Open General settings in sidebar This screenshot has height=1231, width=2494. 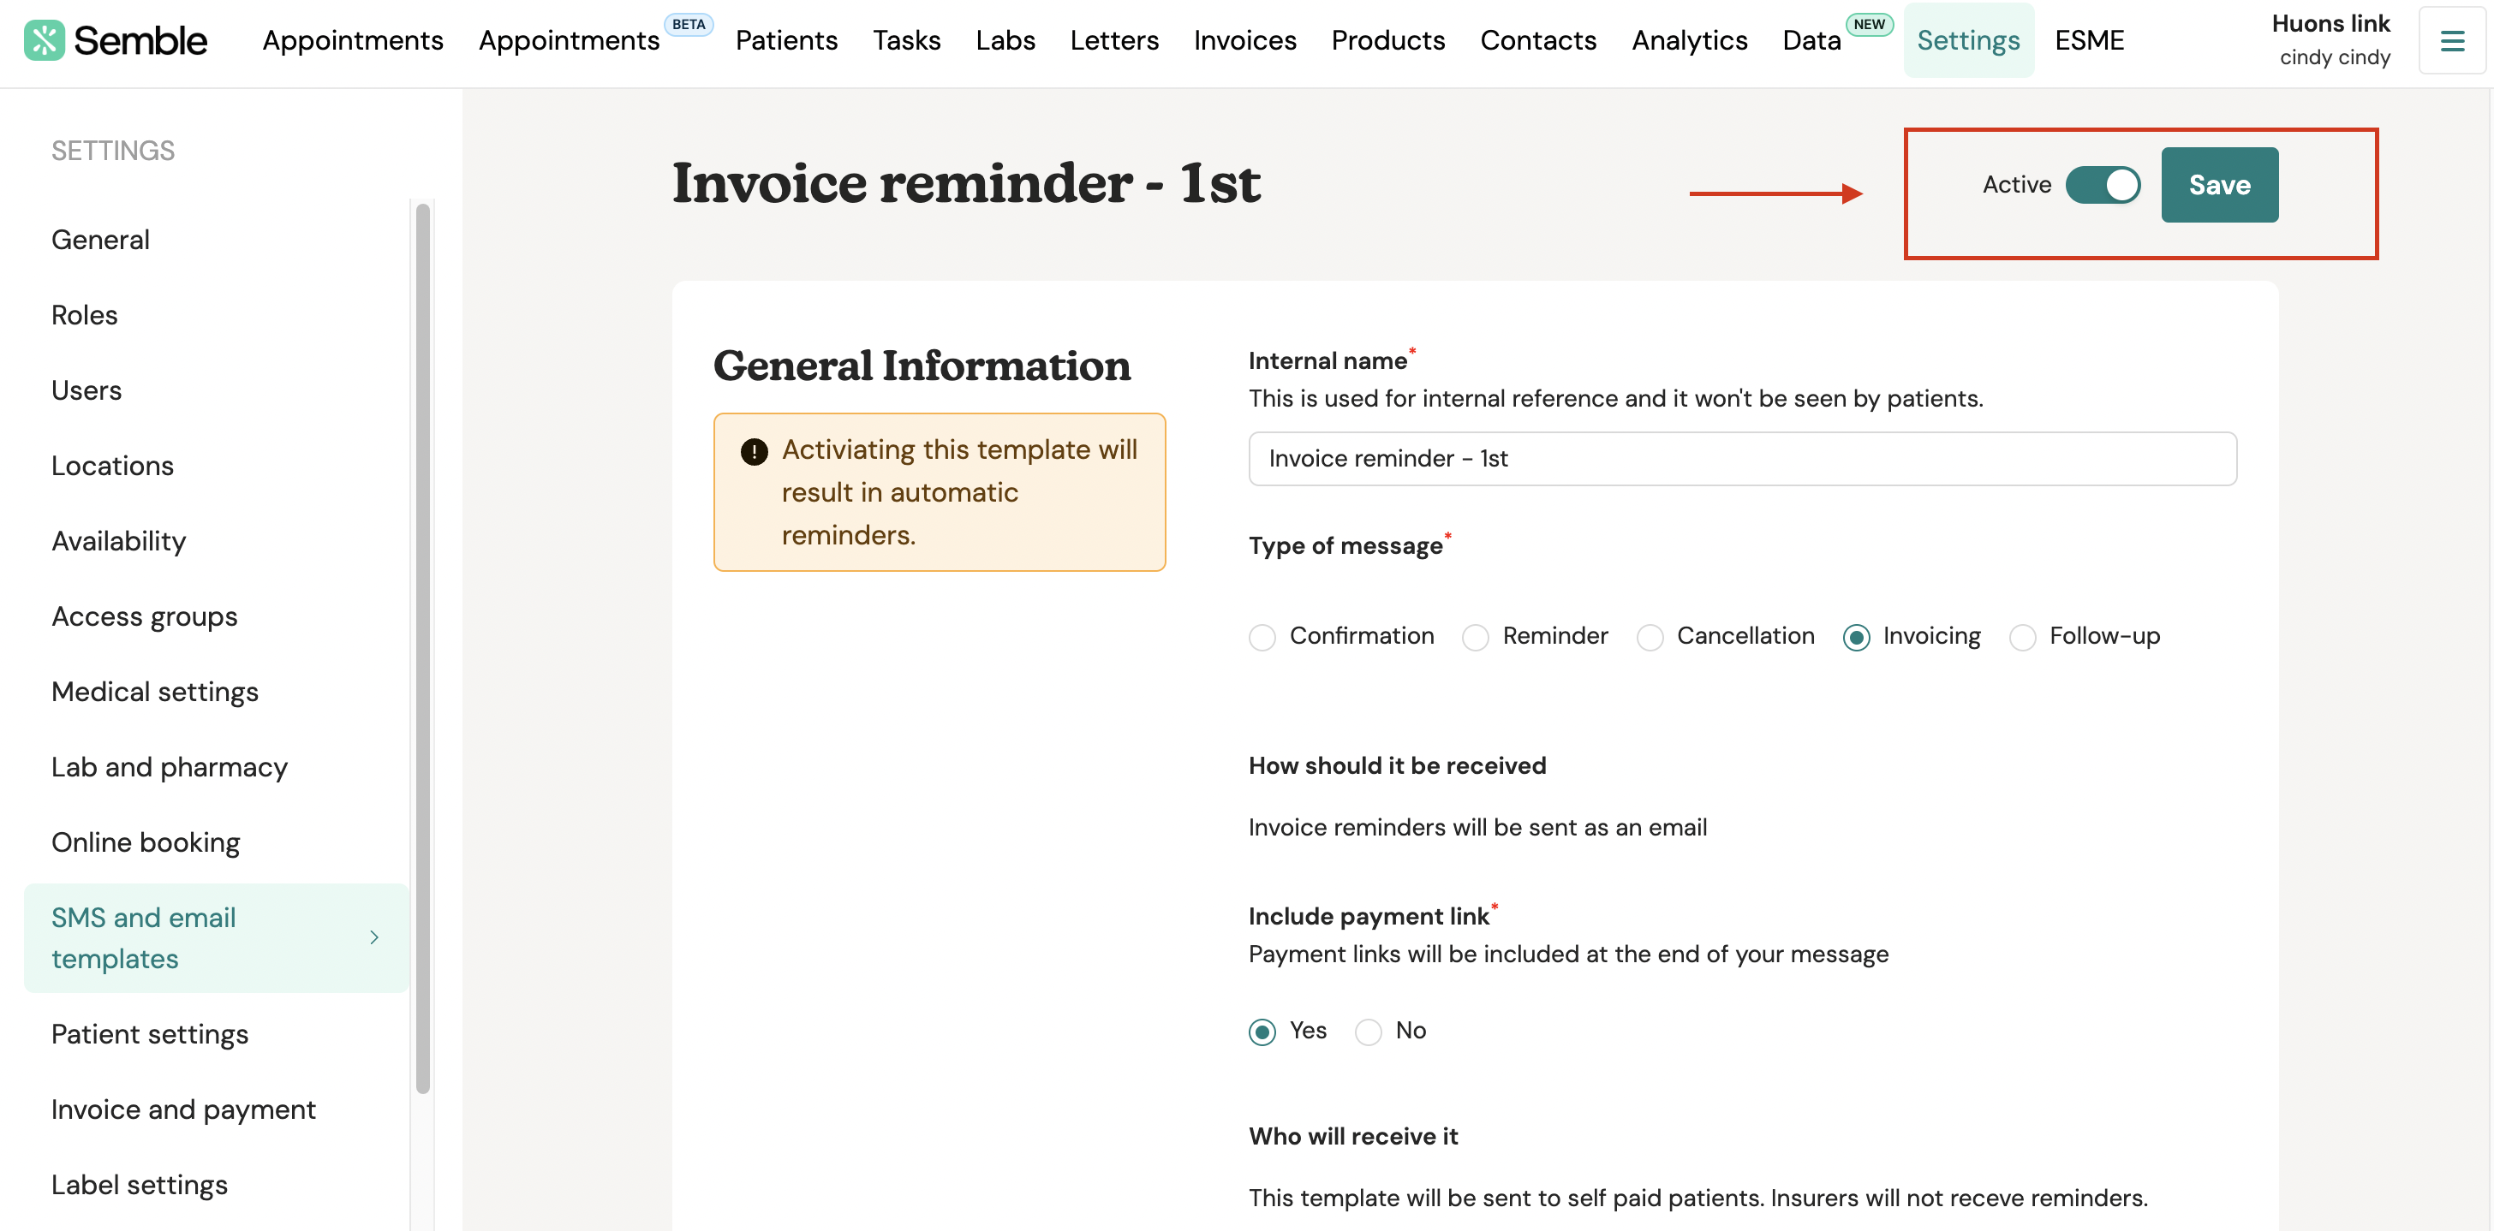pos(101,240)
